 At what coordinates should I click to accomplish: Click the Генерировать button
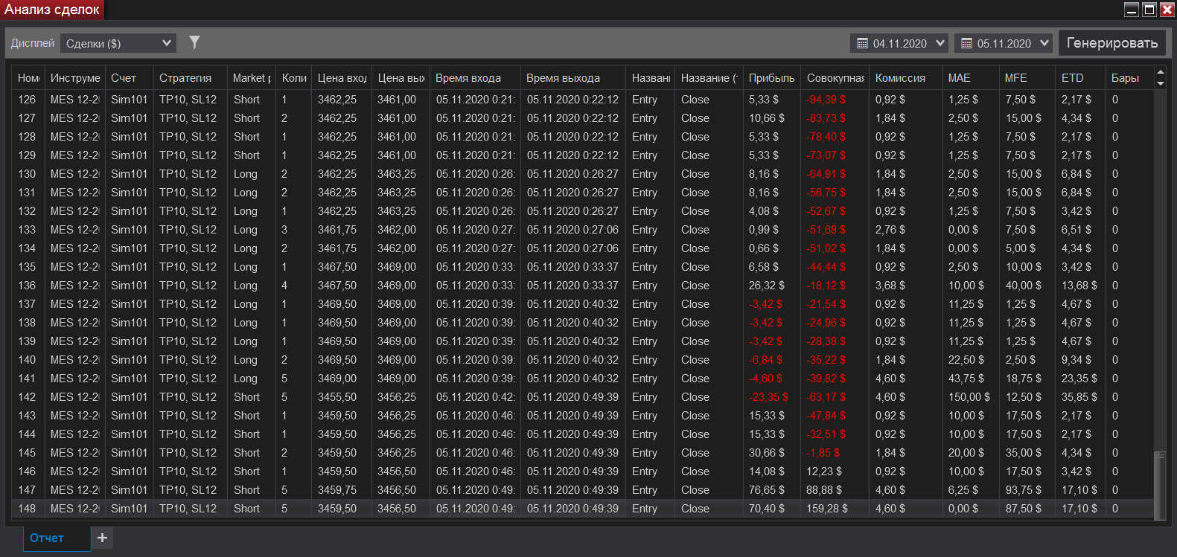1112,43
